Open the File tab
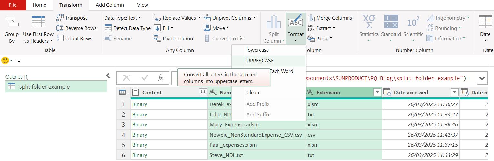The width and height of the screenshot is (494, 161). tap(13, 5)
